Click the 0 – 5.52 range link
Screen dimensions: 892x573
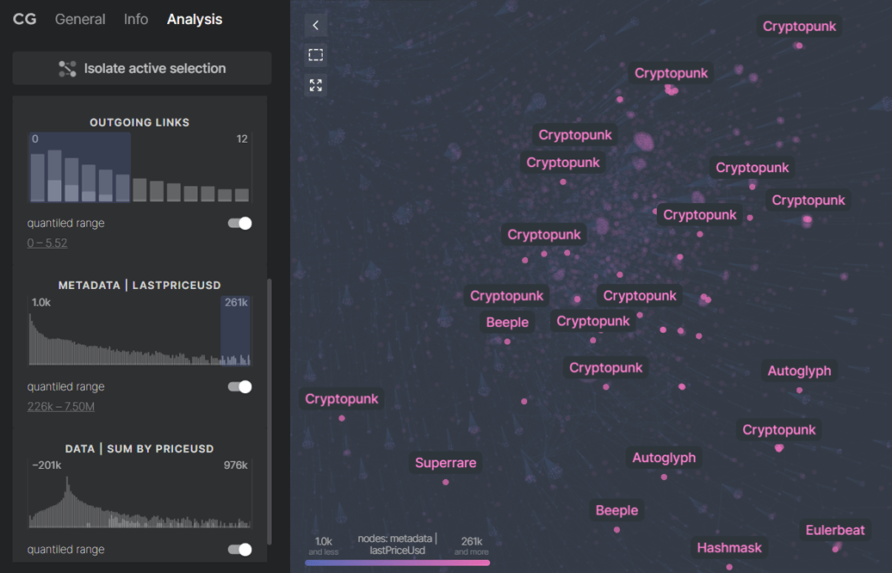47,243
